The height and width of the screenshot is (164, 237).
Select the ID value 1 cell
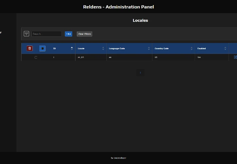[63, 57]
